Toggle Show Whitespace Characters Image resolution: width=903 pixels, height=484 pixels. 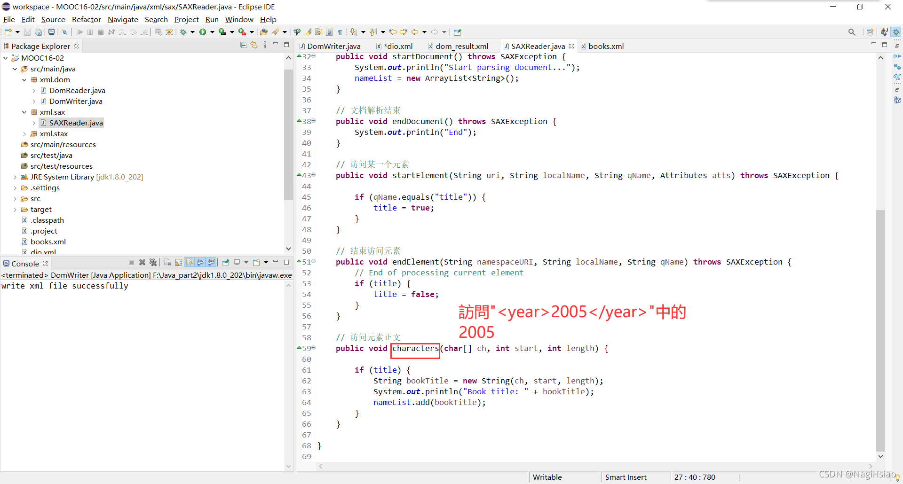340,32
